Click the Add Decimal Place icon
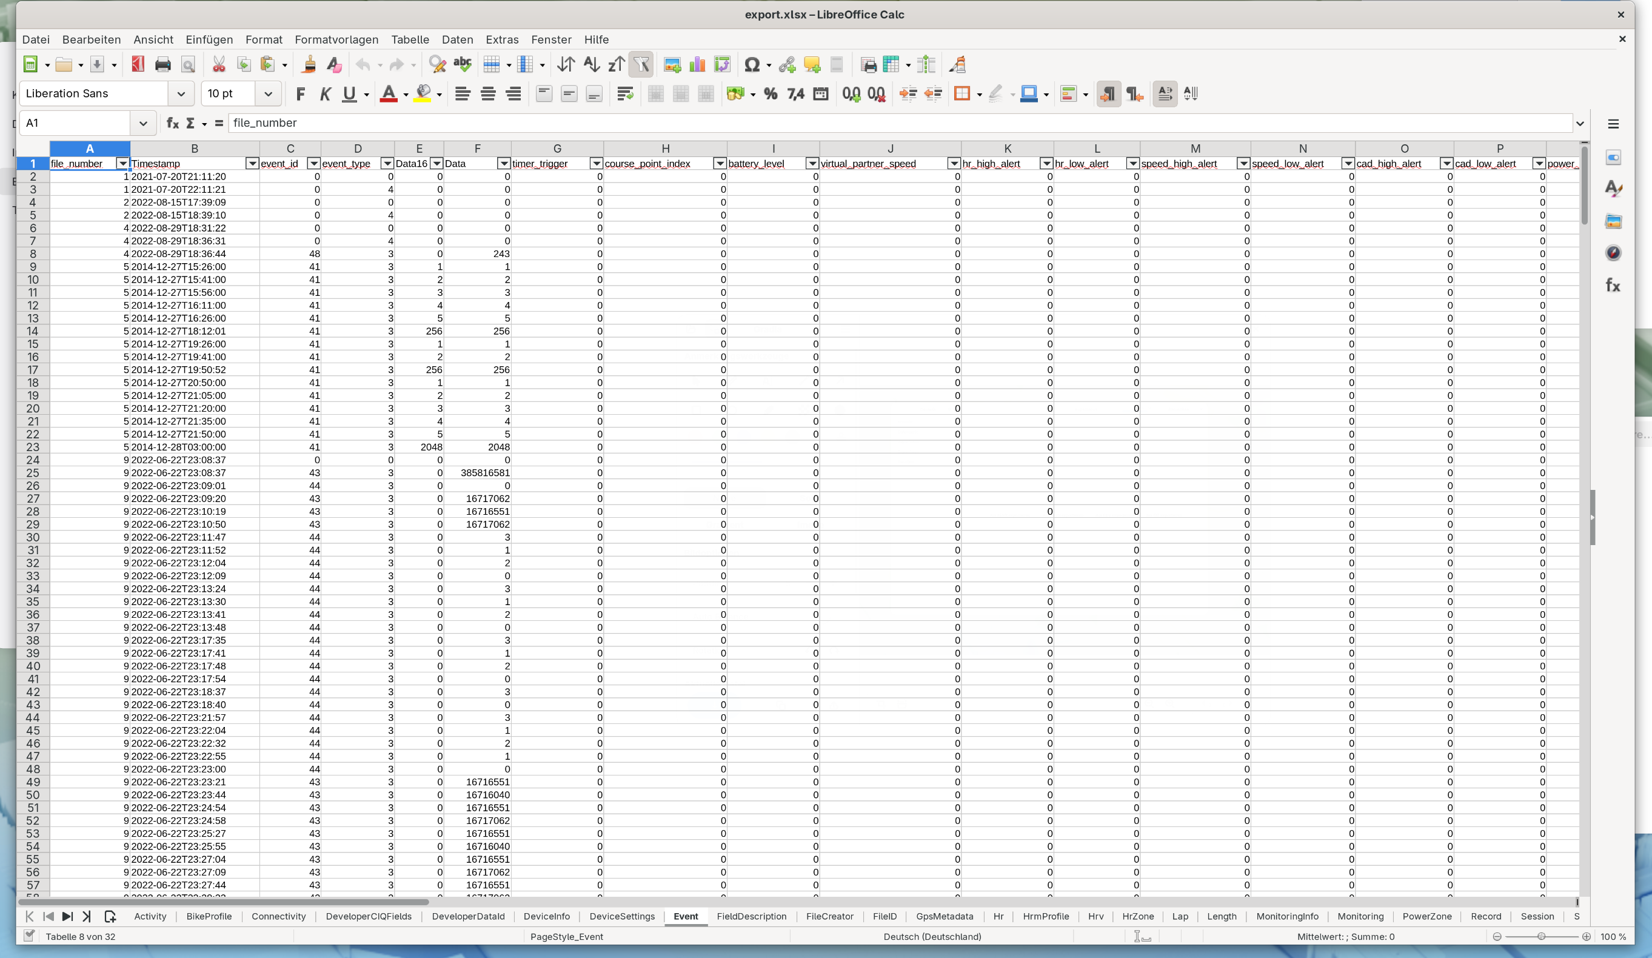 [x=852, y=94]
